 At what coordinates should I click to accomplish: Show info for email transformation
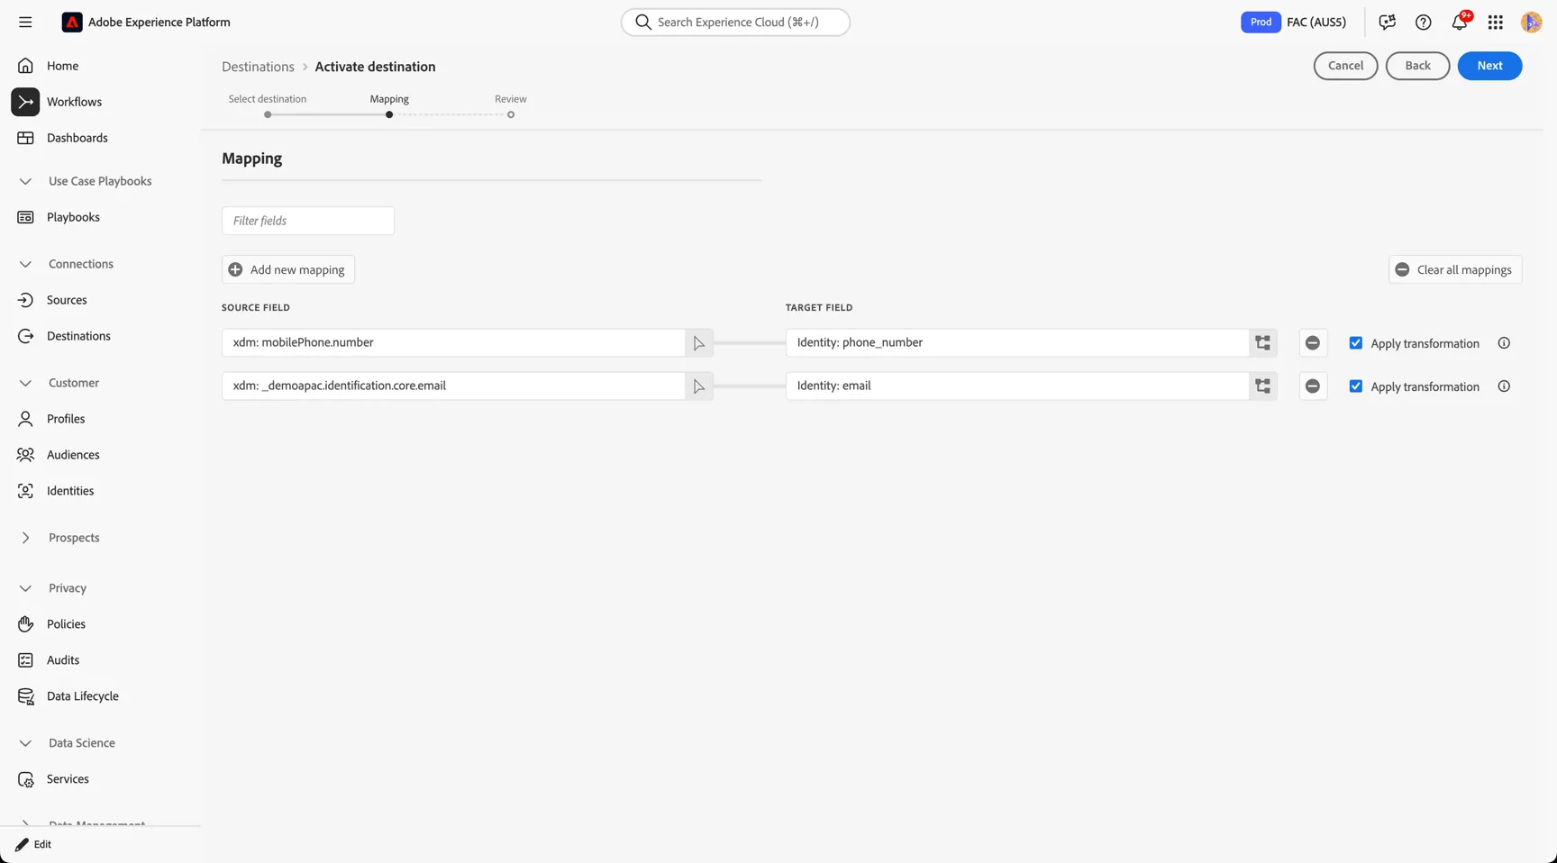coord(1504,386)
